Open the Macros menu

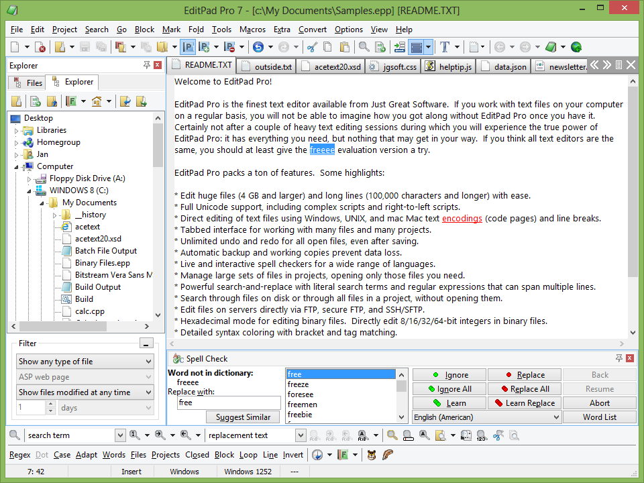click(252, 30)
